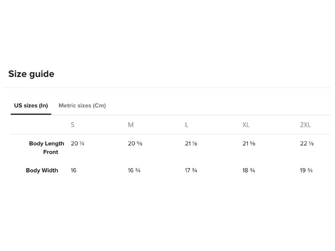This screenshot has width=335, height=251.
Task: Click the 18 ¾ body width value
Action: pos(249,171)
